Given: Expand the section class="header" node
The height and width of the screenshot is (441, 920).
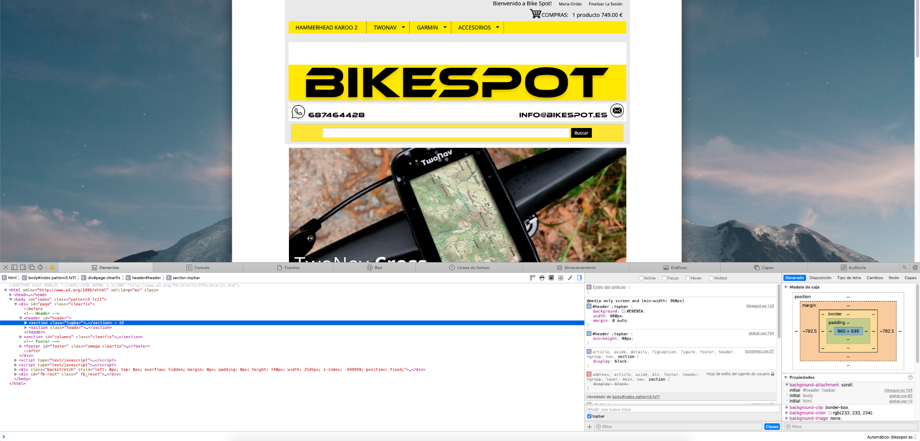Looking at the screenshot, I should (26, 328).
